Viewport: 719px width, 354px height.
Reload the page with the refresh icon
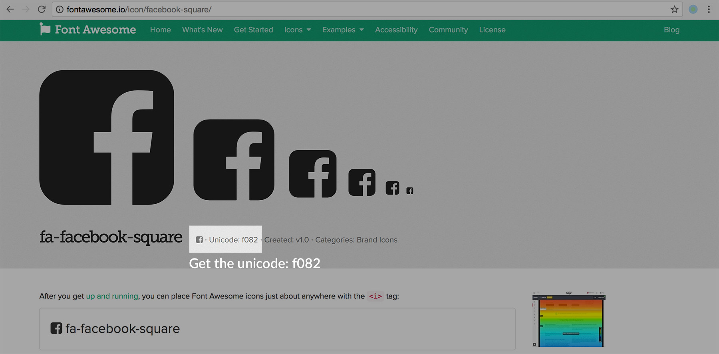42,9
